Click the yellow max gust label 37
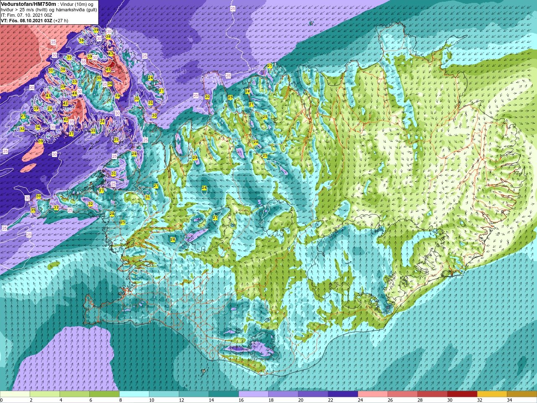Screen dimensions: 537x403 tap(71, 134)
